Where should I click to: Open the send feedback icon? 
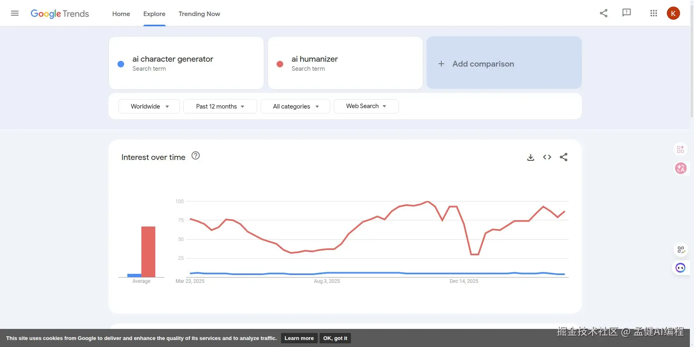coord(627,13)
